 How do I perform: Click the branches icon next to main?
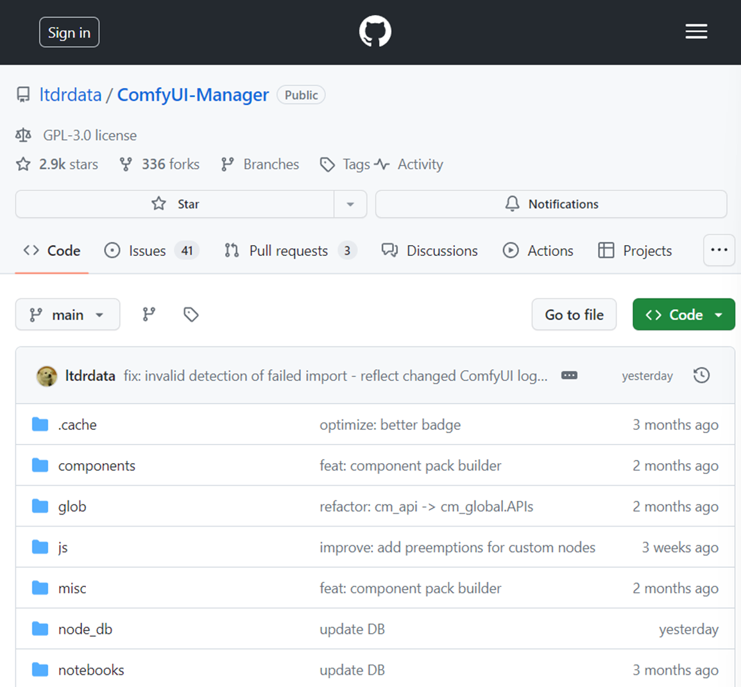point(149,315)
